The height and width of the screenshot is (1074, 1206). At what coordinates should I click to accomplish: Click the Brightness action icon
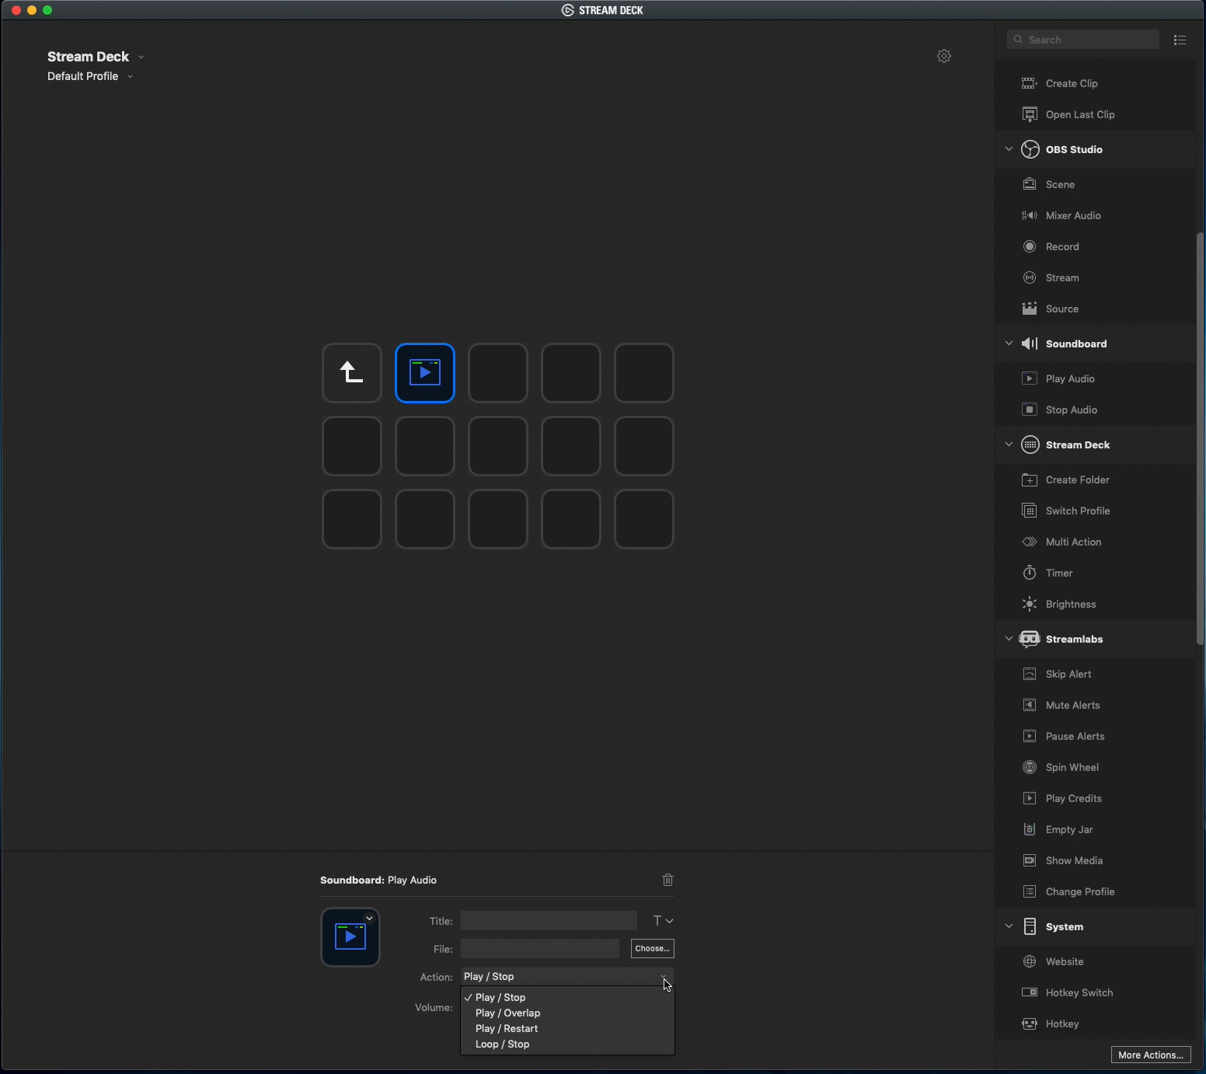(1030, 604)
